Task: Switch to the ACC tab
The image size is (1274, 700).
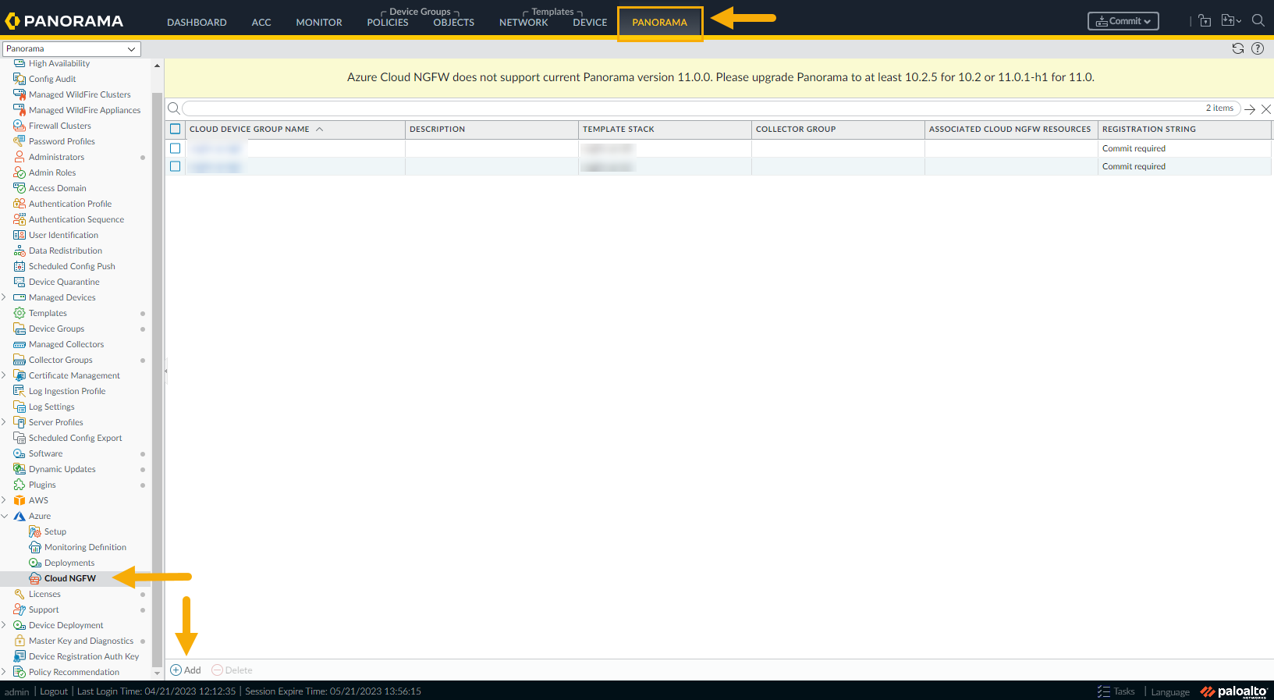Action: click(261, 23)
